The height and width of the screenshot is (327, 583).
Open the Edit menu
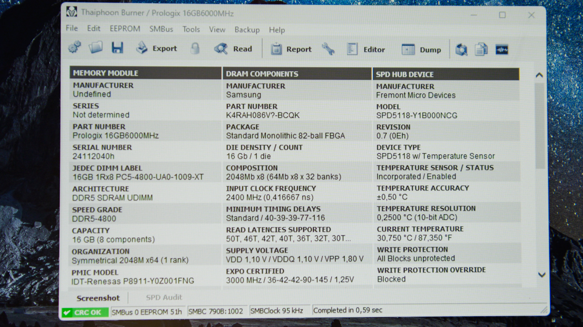94,29
